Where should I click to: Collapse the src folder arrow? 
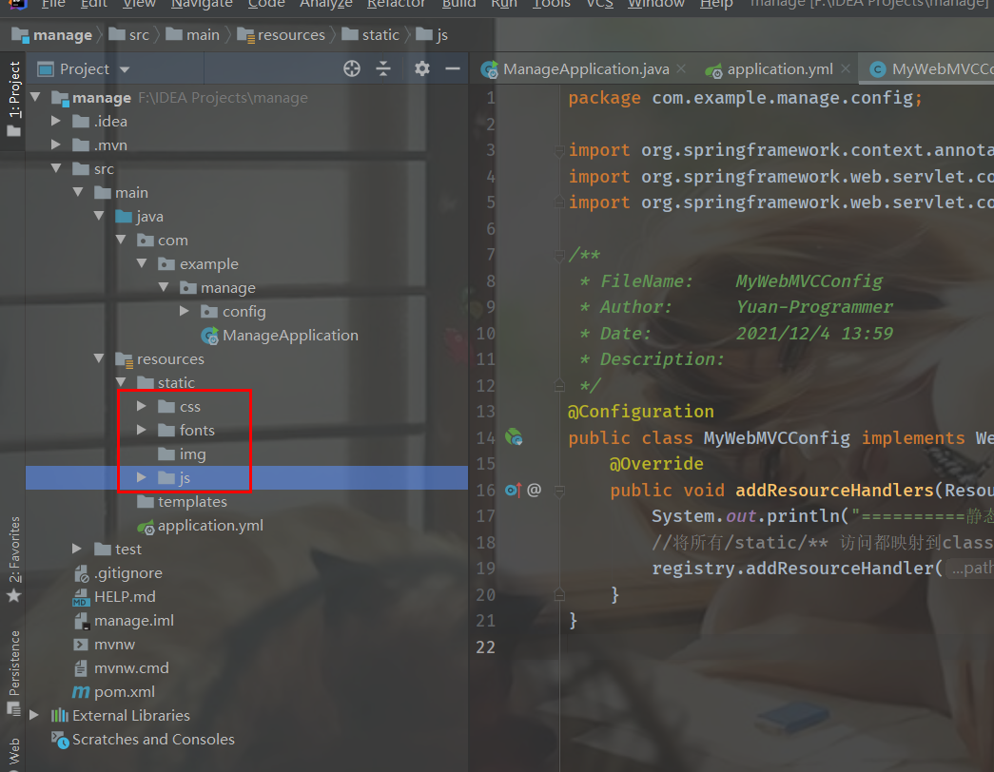[x=56, y=168]
